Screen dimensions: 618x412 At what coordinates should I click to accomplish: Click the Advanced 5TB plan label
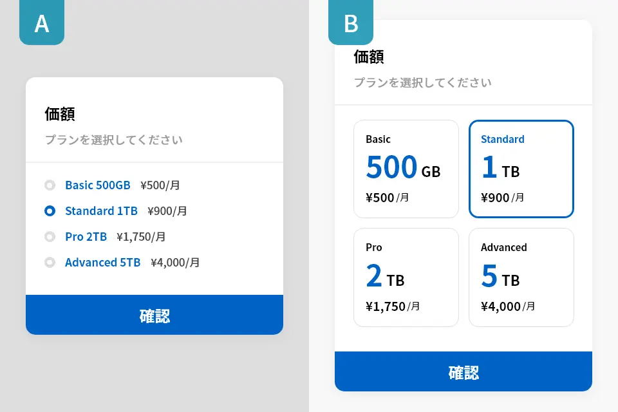[102, 263]
